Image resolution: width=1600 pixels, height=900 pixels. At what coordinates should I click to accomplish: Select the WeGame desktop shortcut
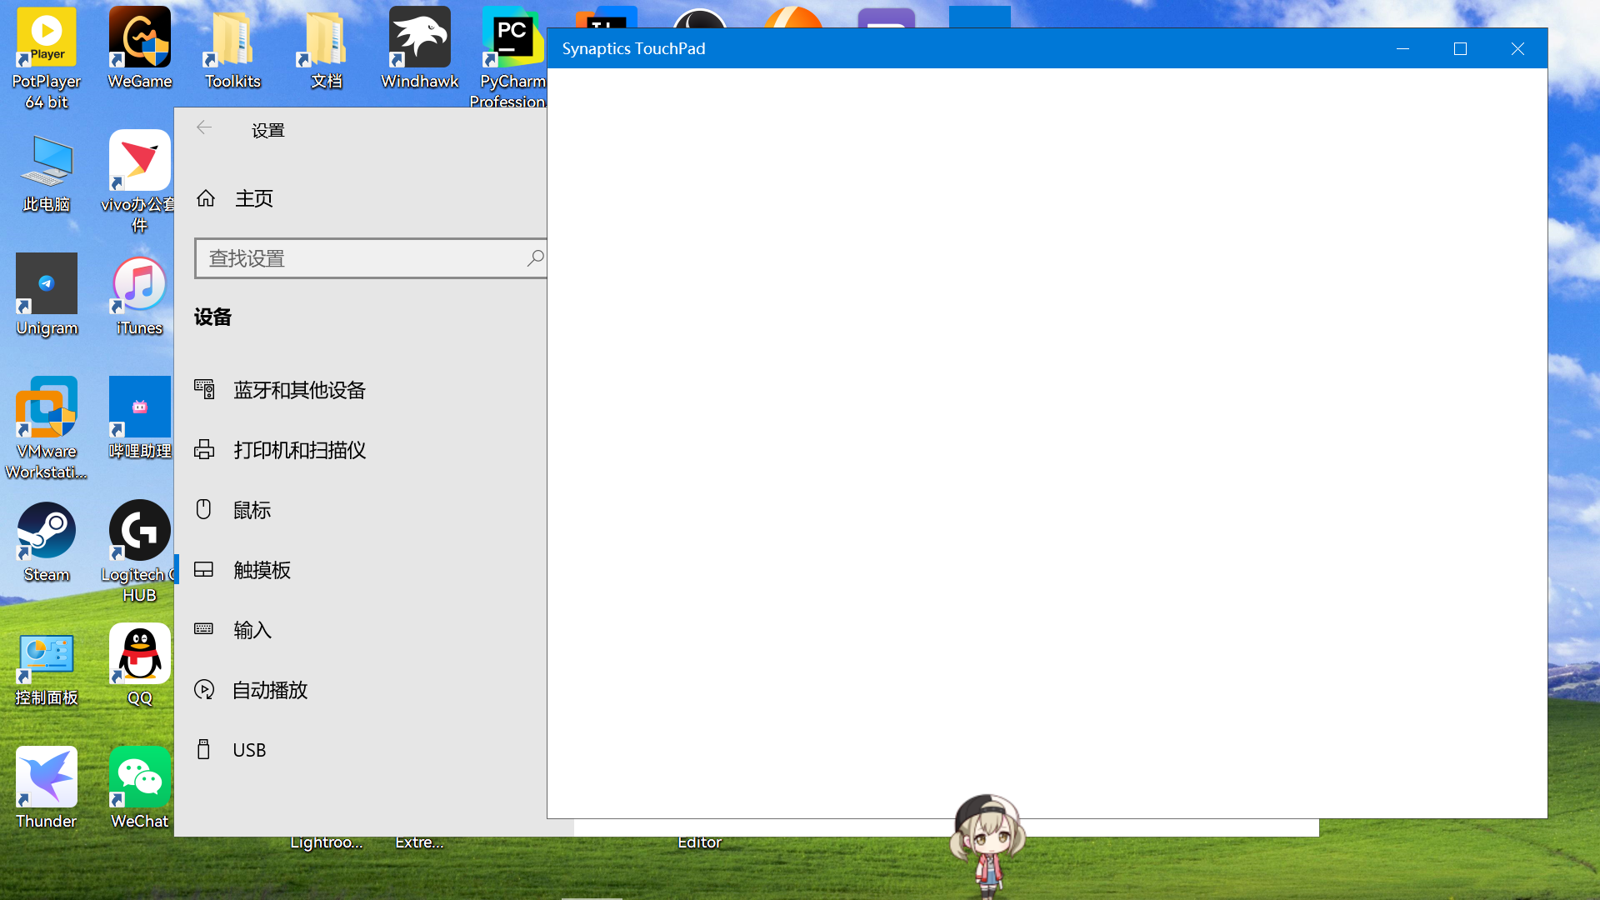pyautogui.click(x=140, y=48)
